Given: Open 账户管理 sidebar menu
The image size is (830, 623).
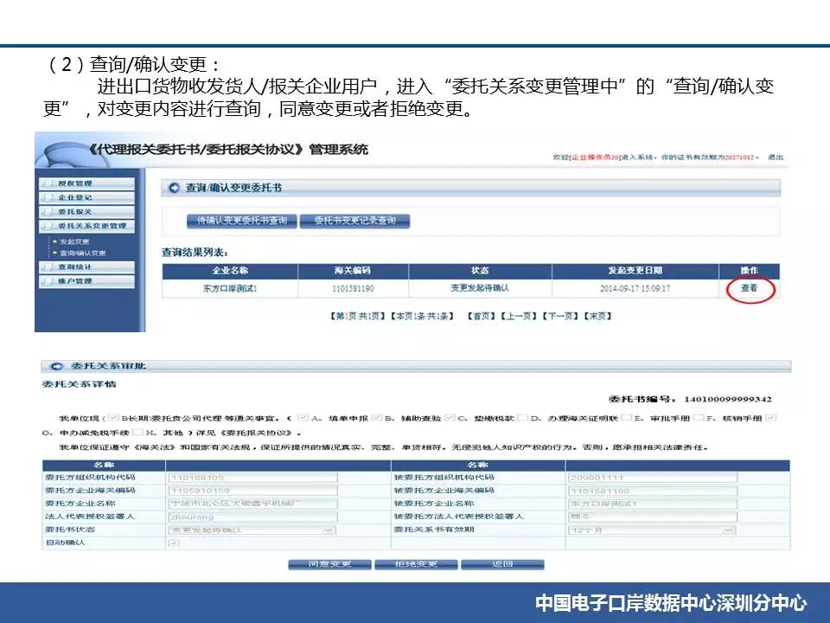Looking at the screenshot, I should [x=86, y=281].
